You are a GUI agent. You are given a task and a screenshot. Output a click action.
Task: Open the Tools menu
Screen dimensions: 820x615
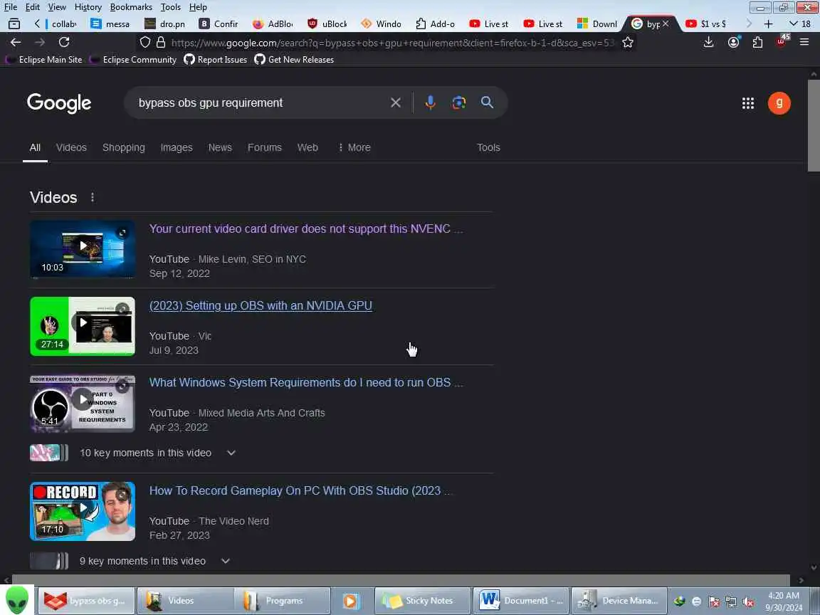(171, 7)
